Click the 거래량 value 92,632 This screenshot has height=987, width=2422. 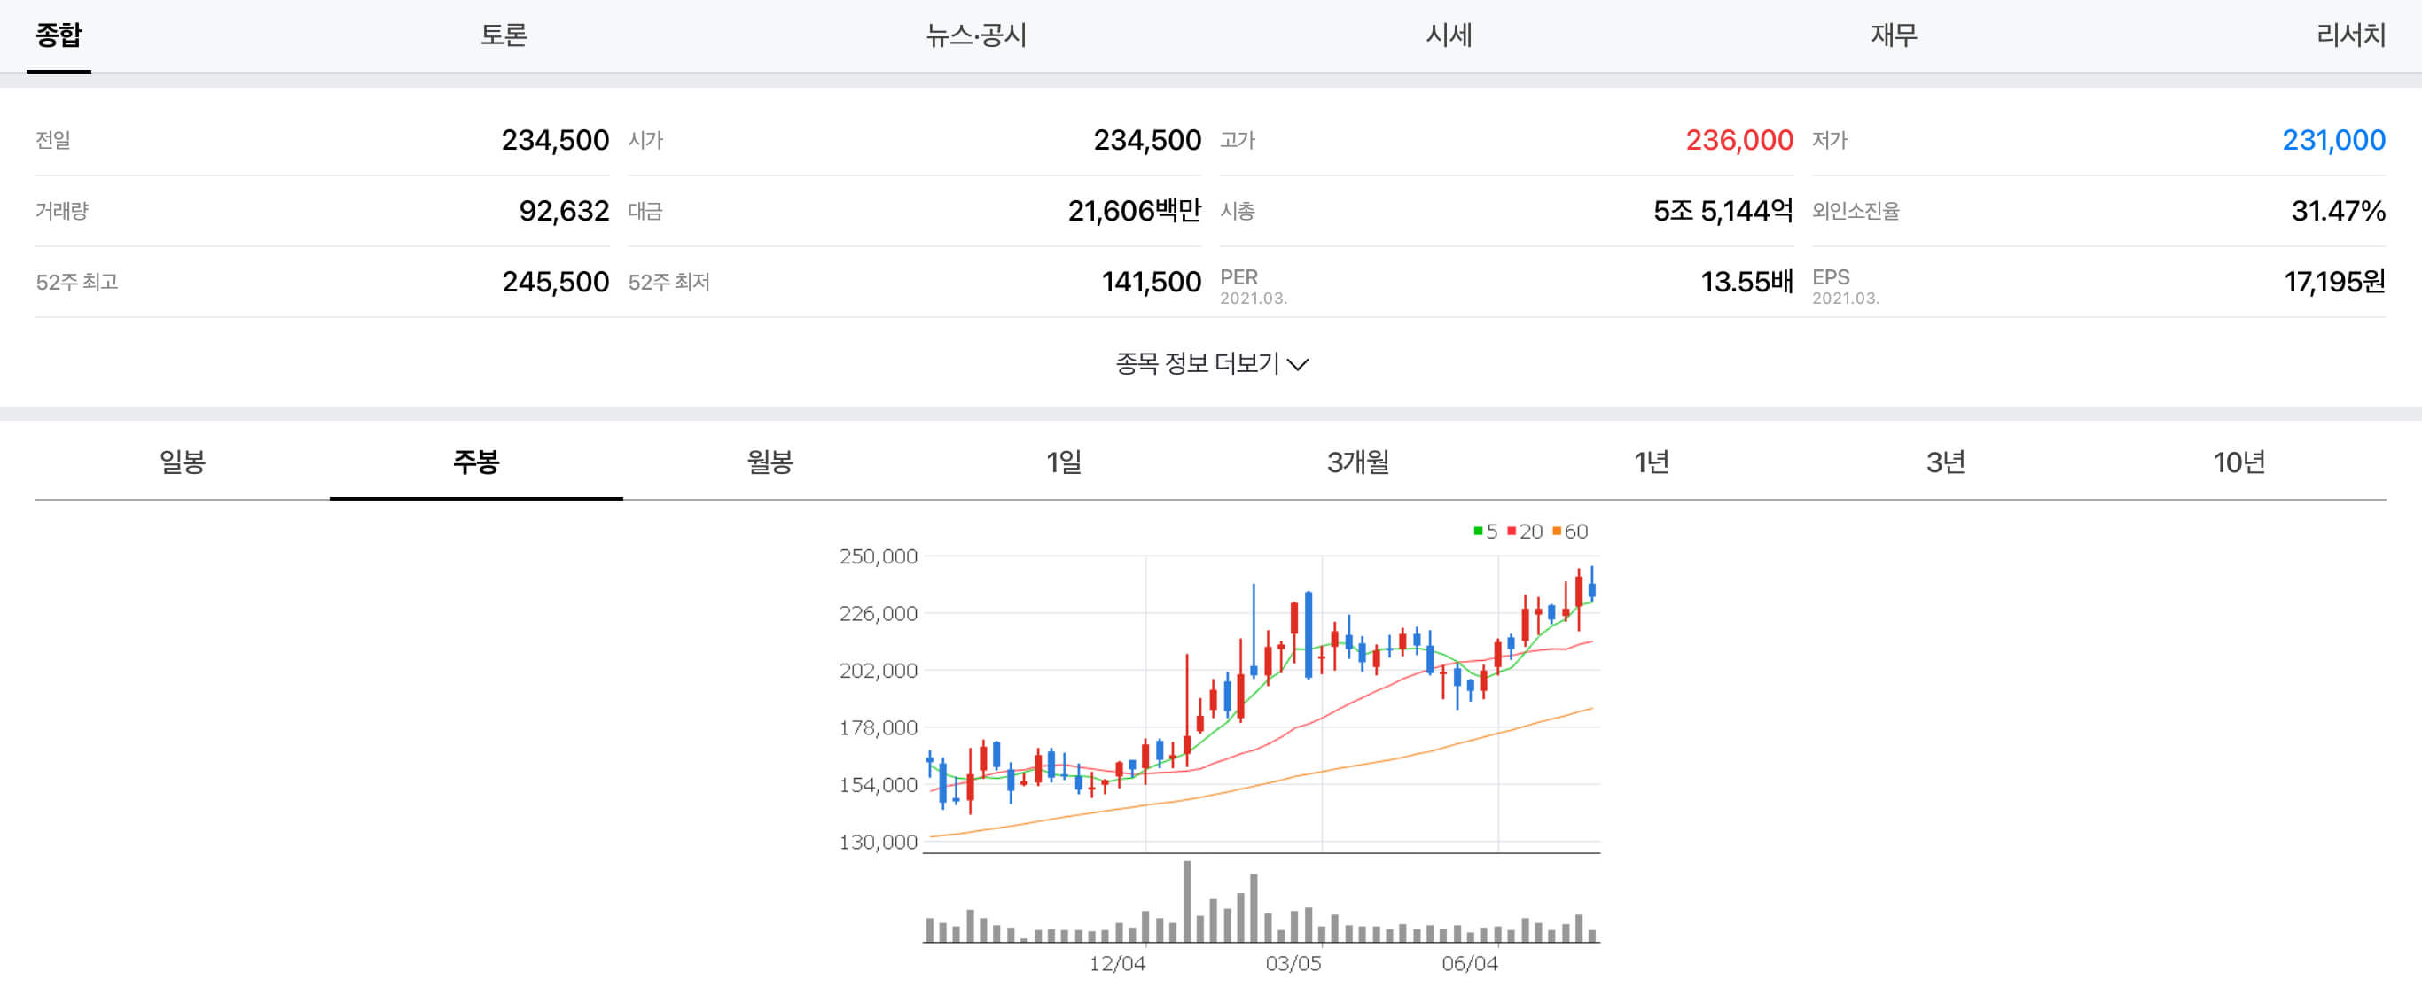click(564, 211)
